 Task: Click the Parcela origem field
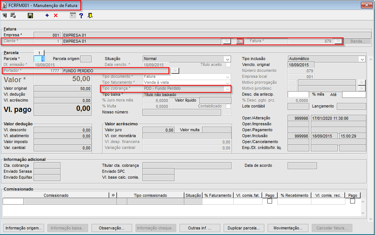(86, 59)
